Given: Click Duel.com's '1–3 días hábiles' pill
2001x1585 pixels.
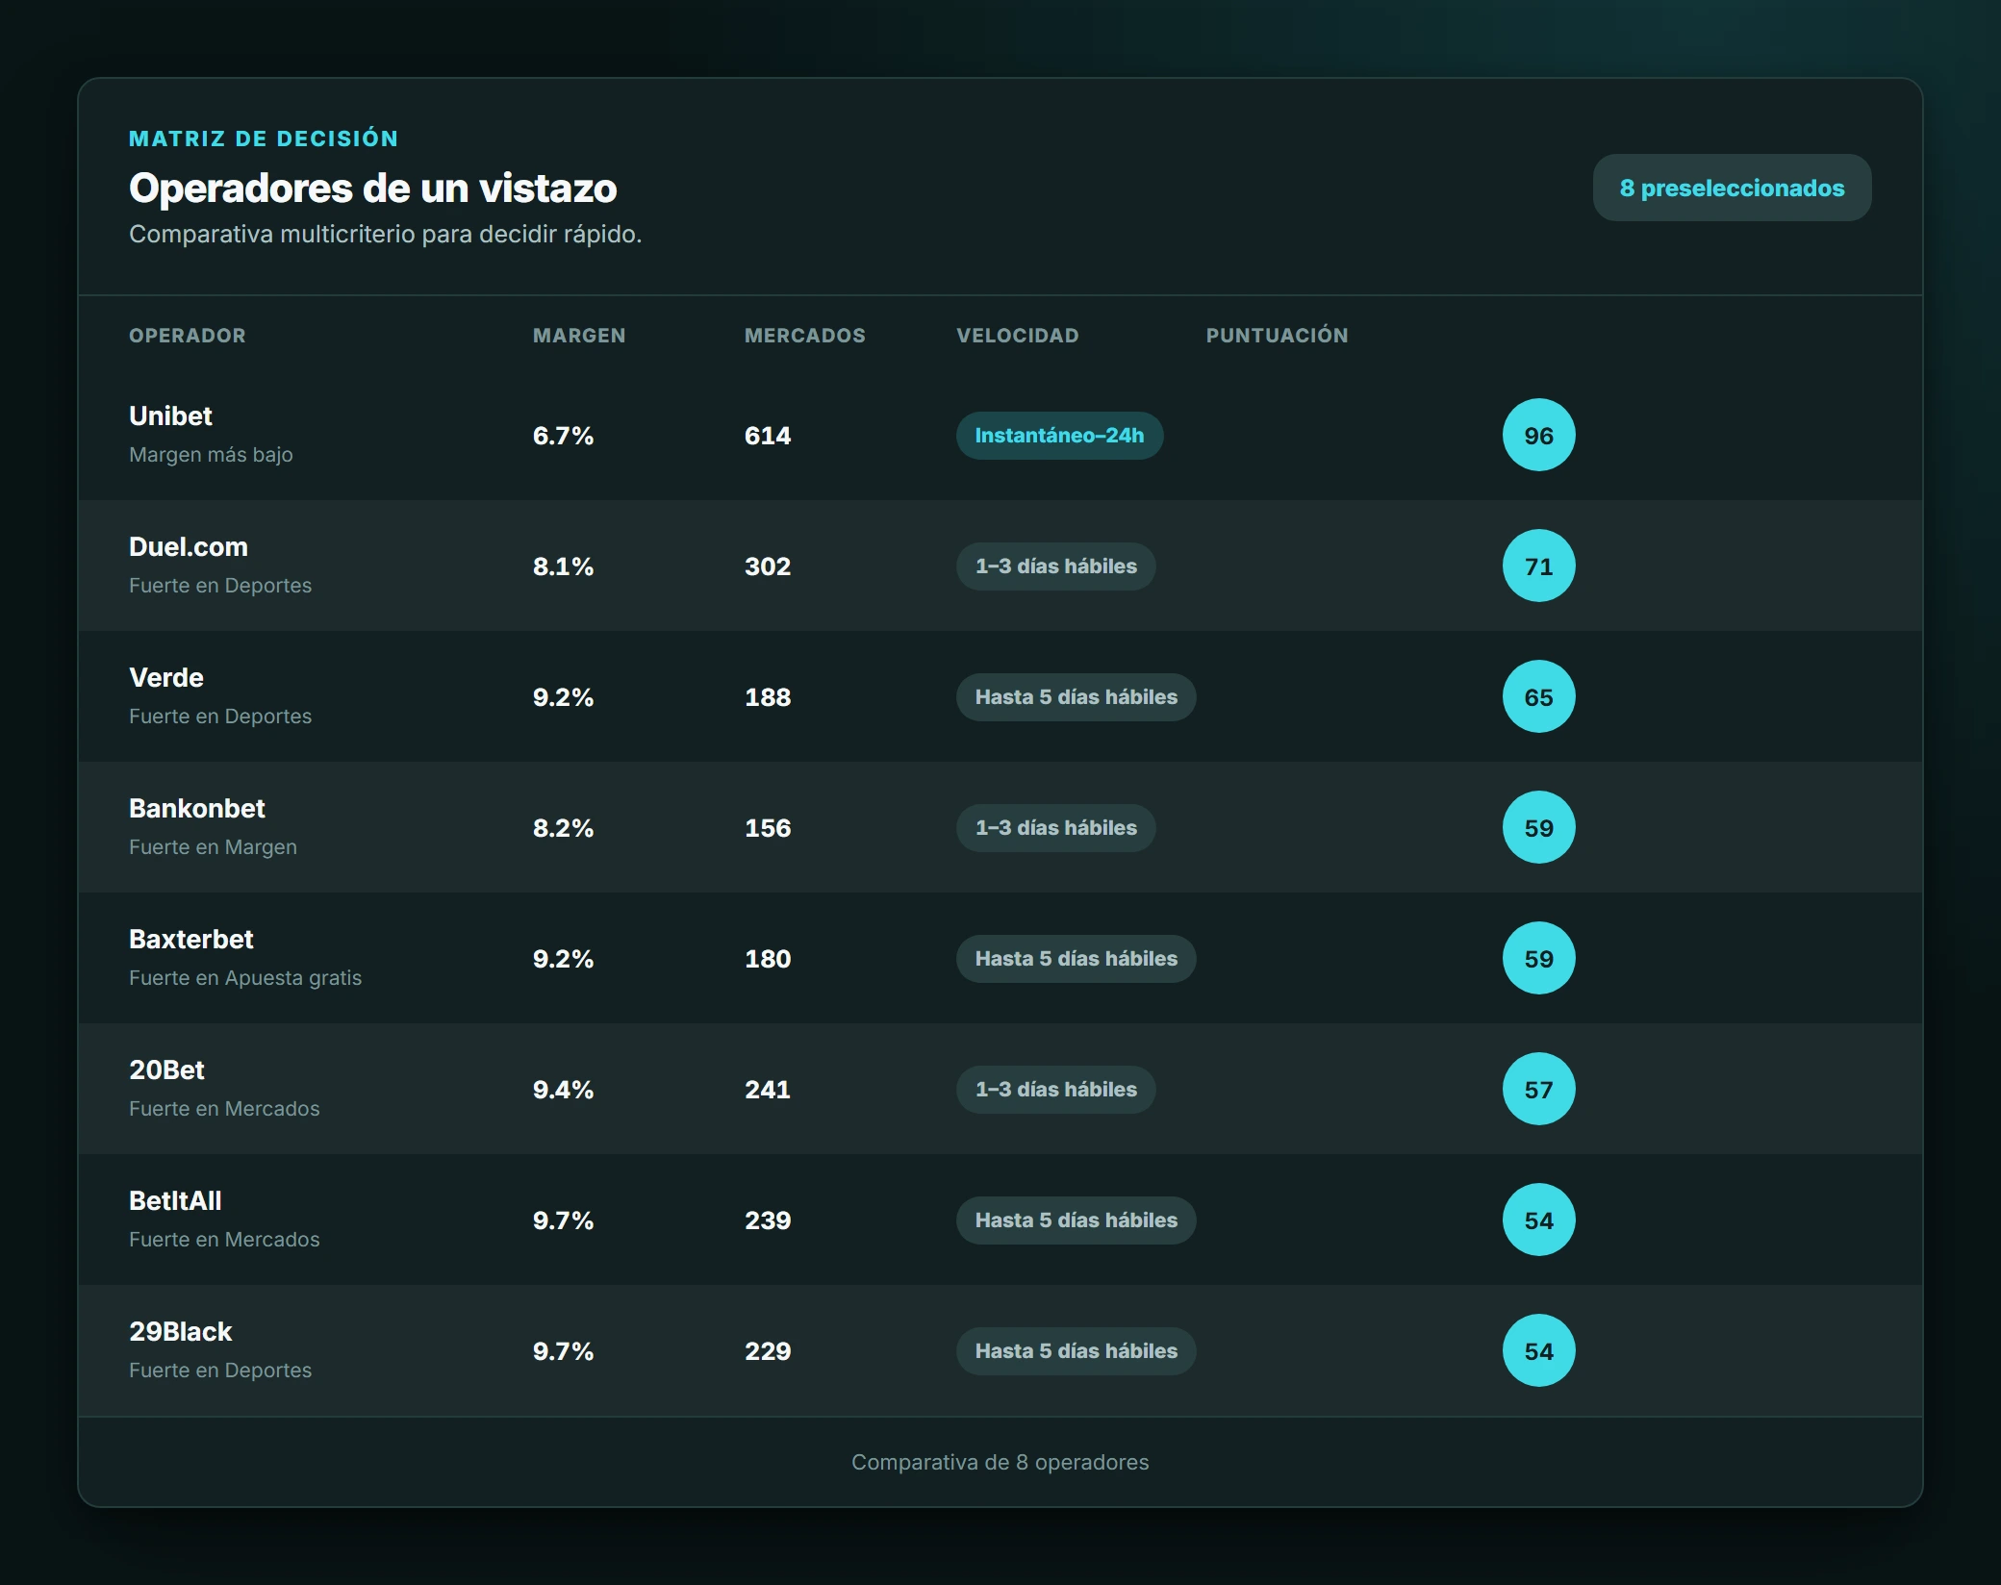Looking at the screenshot, I should click(1055, 566).
